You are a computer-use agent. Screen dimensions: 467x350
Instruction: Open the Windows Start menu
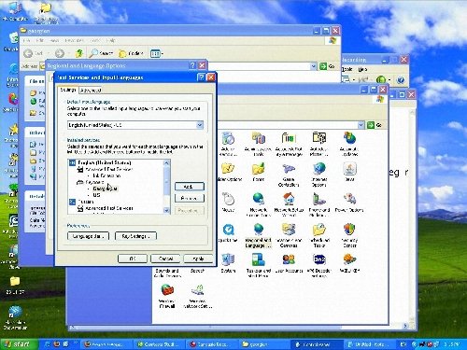tap(19, 344)
